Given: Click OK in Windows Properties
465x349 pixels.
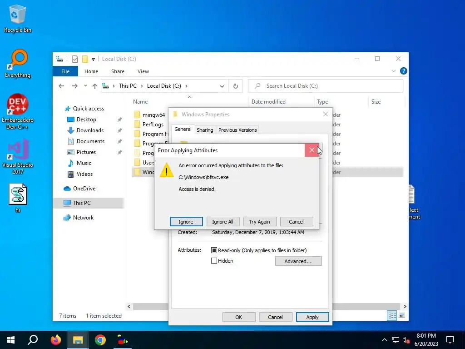Looking at the screenshot, I should tap(239, 317).
